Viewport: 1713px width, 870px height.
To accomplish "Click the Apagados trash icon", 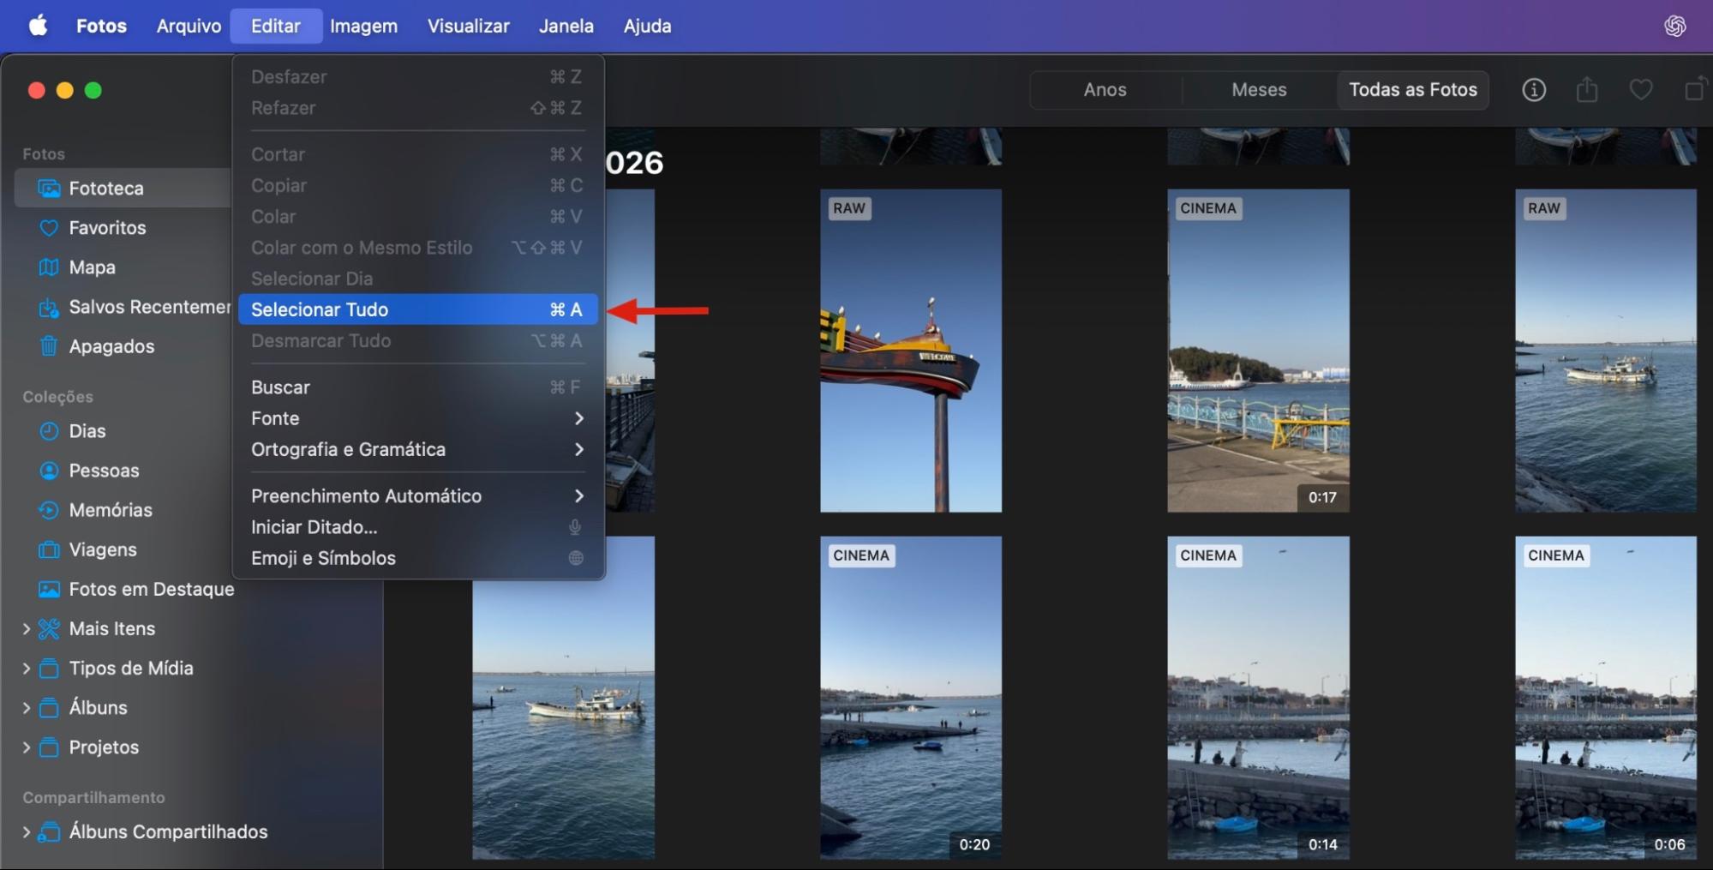I will pos(50,346).
